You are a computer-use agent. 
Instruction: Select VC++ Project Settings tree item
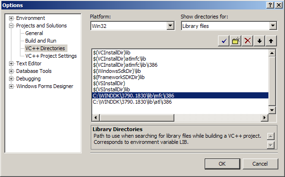click(51, 56)
